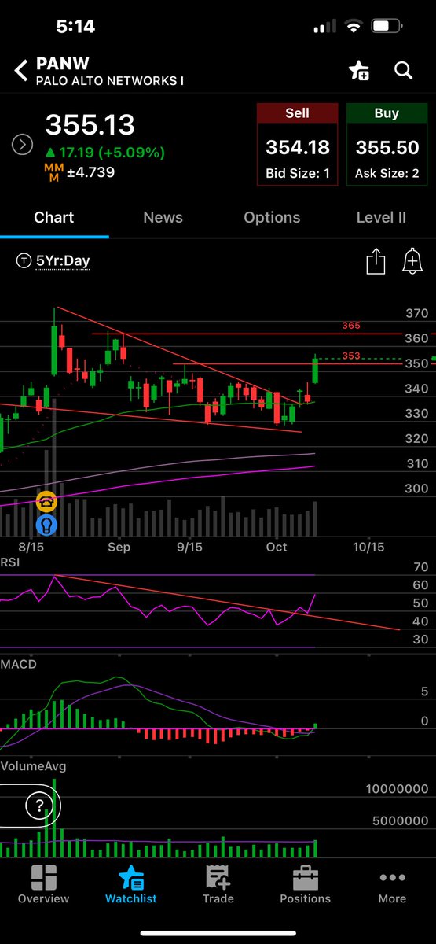Select the Chart tab
Image resolution: width=436 pixels, height=944 pixels.
[54, 218]
